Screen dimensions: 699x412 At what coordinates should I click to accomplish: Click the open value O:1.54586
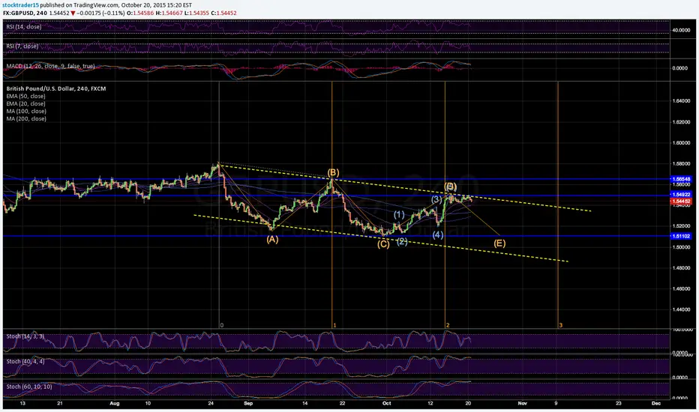tap(140, 13)
